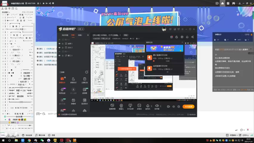Image resolution: width=254 pixels, height=143 pixels.
Task: Open streaming settings gear icon
Action: point(179,106)
